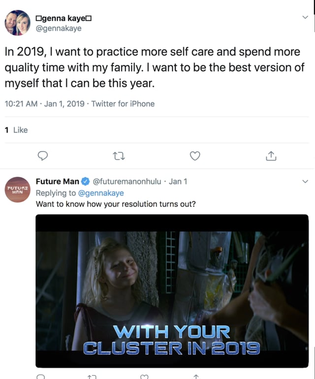
Task: Expand Future Man reply options chevron
Action: coord(305,182)
